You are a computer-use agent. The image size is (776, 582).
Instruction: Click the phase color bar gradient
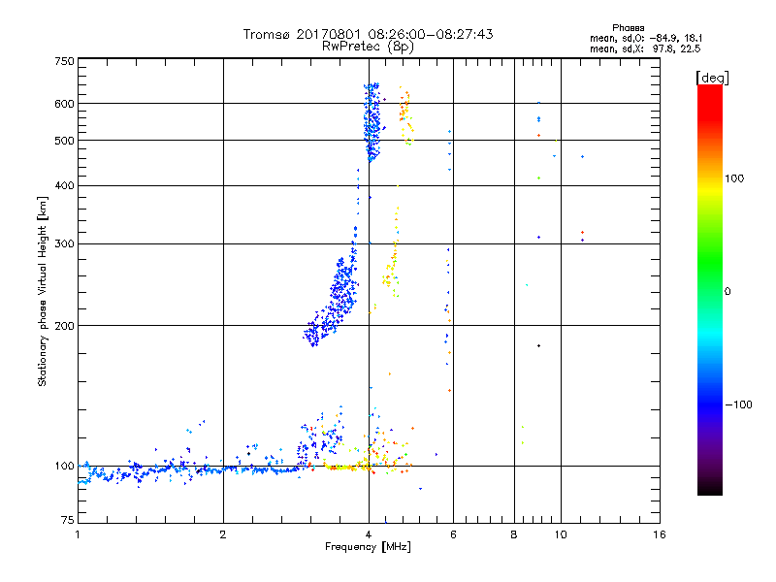pos(710,290)
